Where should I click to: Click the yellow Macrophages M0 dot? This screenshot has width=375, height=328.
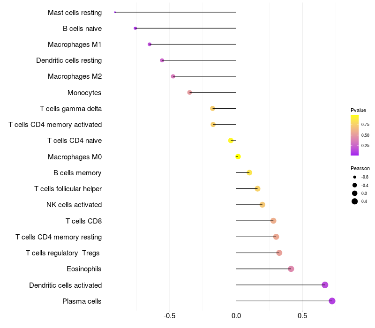point(238,157)
